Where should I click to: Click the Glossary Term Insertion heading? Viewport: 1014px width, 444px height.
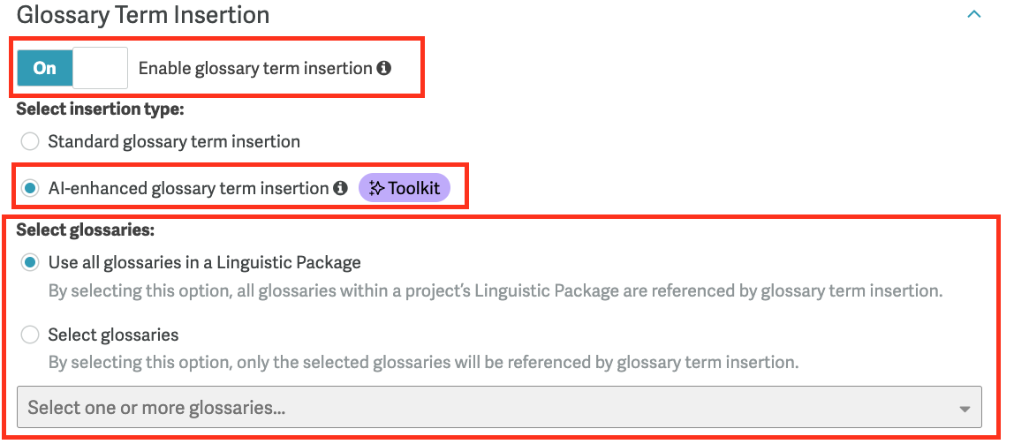pos(143,15)
